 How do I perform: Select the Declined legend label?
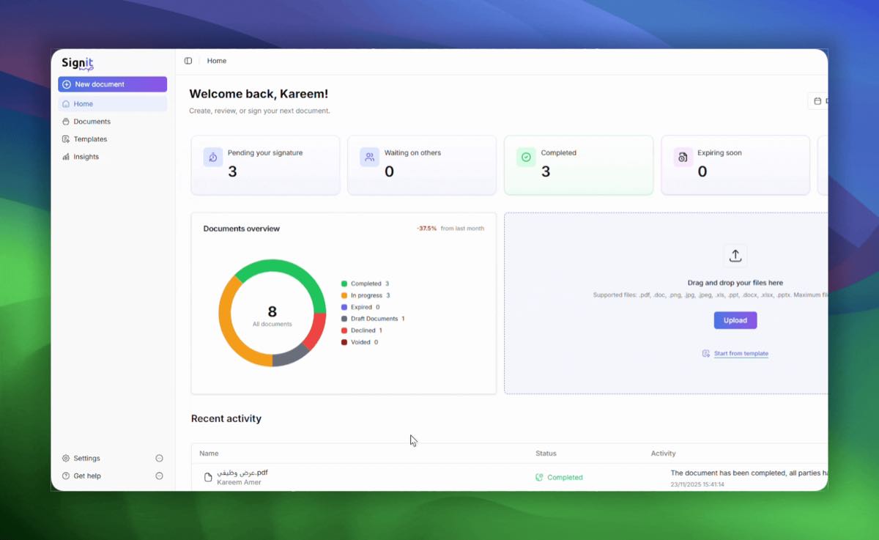[363, 330]
